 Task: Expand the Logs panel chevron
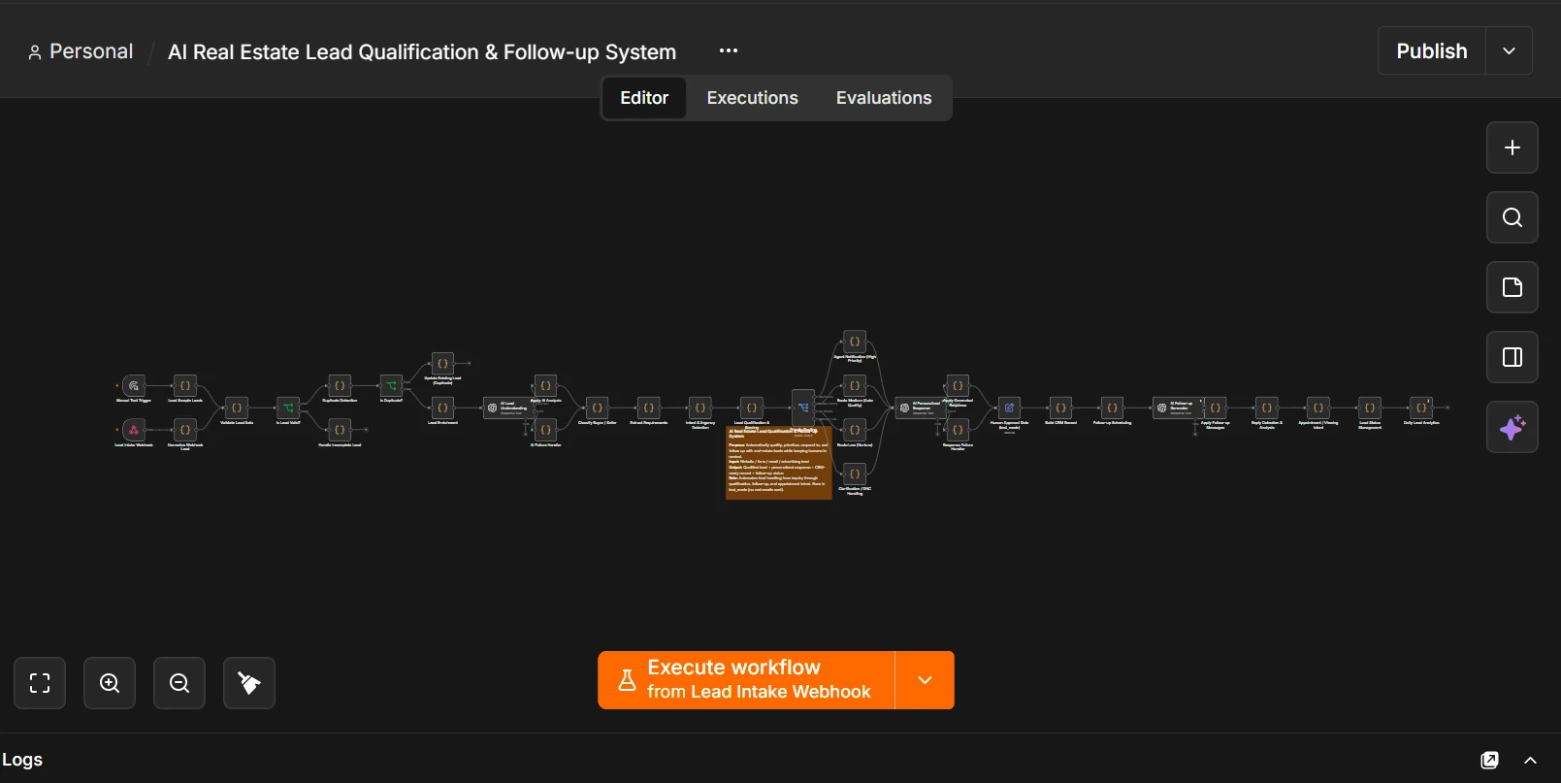tap(1530, 760)
